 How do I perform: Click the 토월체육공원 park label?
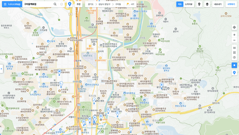(x=14, y=109)
